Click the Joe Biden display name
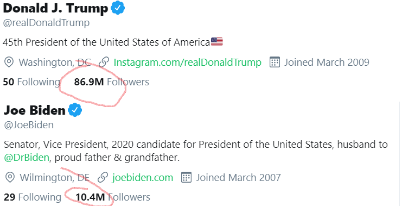This screenshot has width=402, height=206. pyautogui.click(x=35, y=110)
